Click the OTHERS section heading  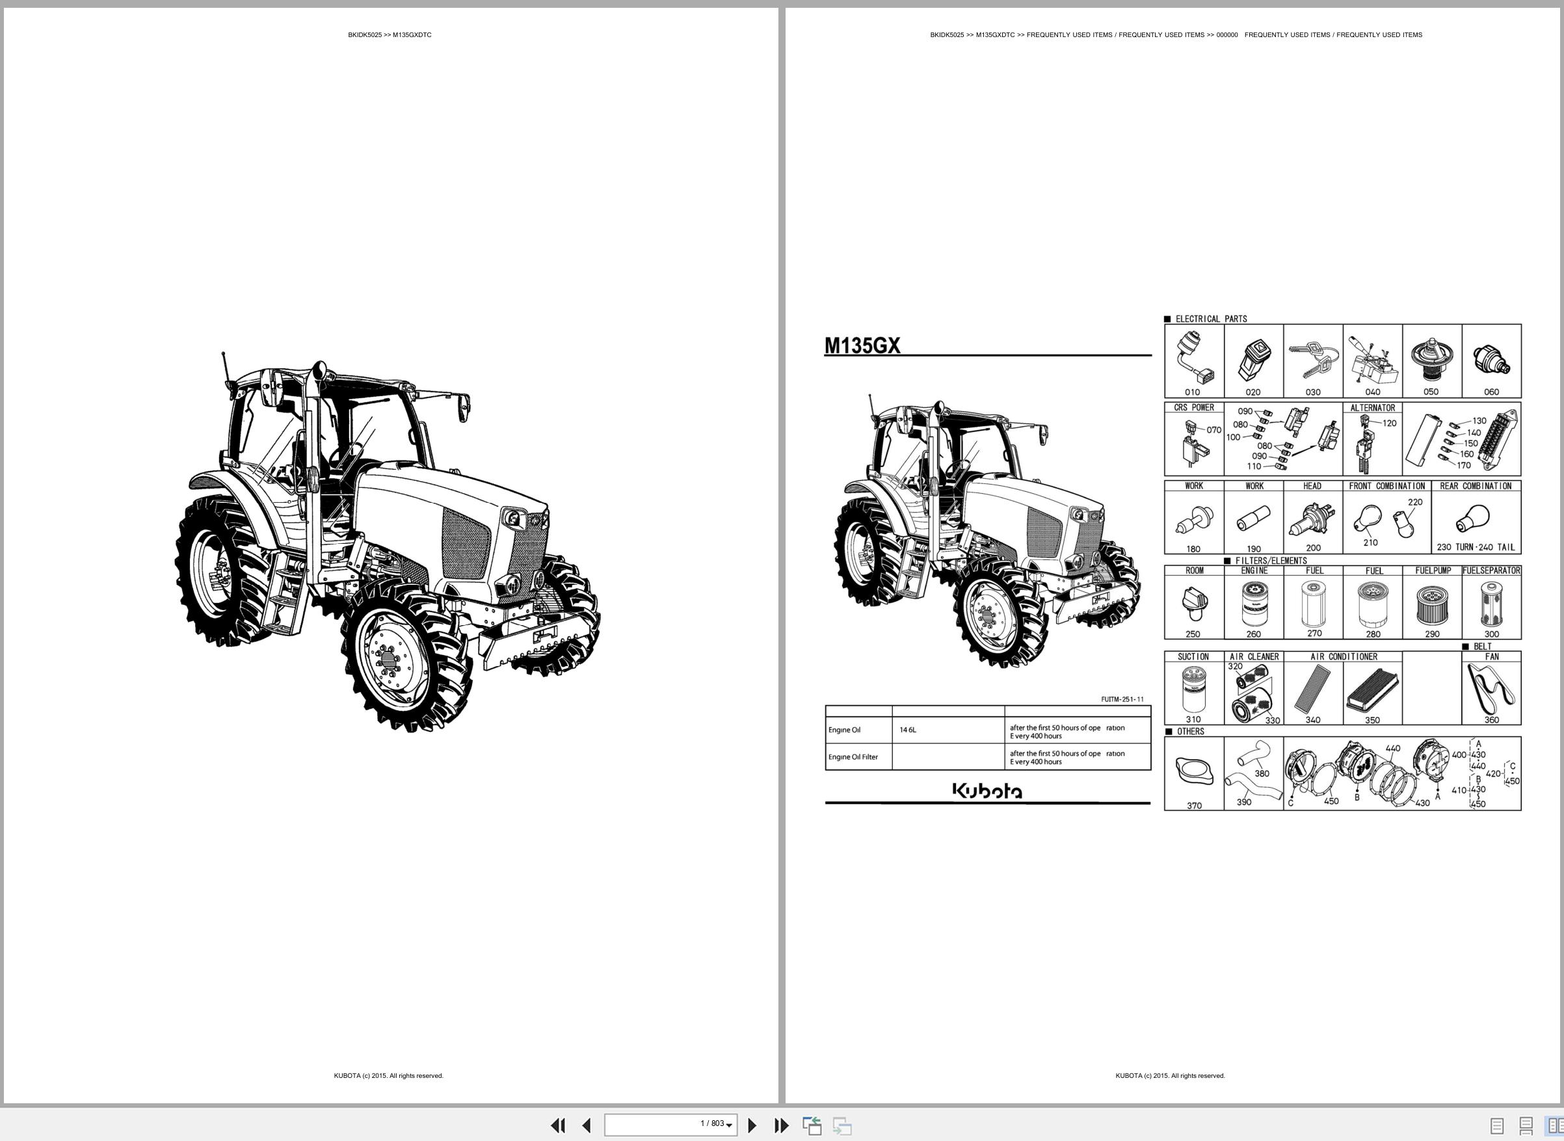coord(1191,731)
